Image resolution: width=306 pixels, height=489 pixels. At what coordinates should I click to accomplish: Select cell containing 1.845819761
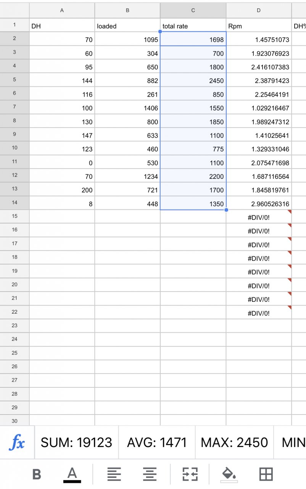259,189
